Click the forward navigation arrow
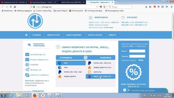 click(7, 7)
